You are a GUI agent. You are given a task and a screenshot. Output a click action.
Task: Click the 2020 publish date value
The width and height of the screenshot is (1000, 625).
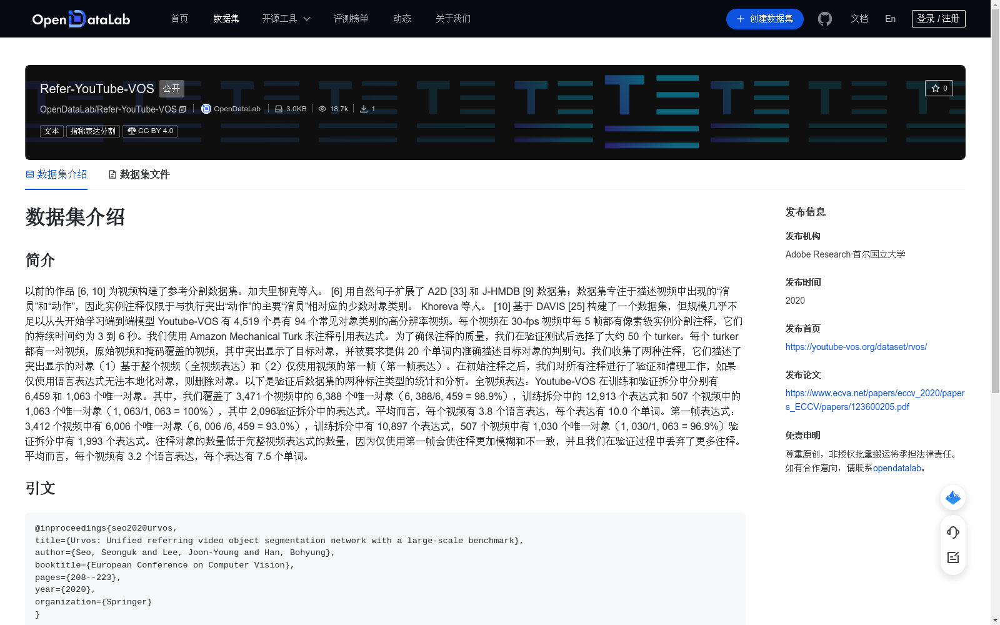tap(795, 301)
